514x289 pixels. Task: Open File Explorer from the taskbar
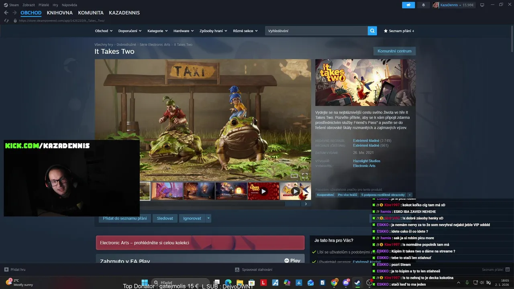(240, 283)
